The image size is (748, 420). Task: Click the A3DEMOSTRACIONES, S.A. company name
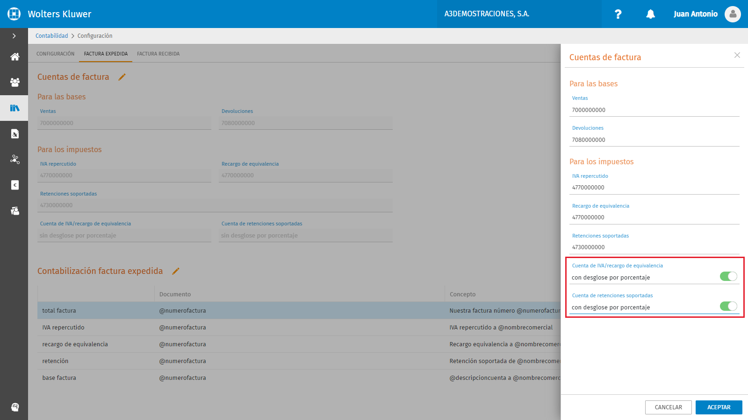tap(487, 14)
